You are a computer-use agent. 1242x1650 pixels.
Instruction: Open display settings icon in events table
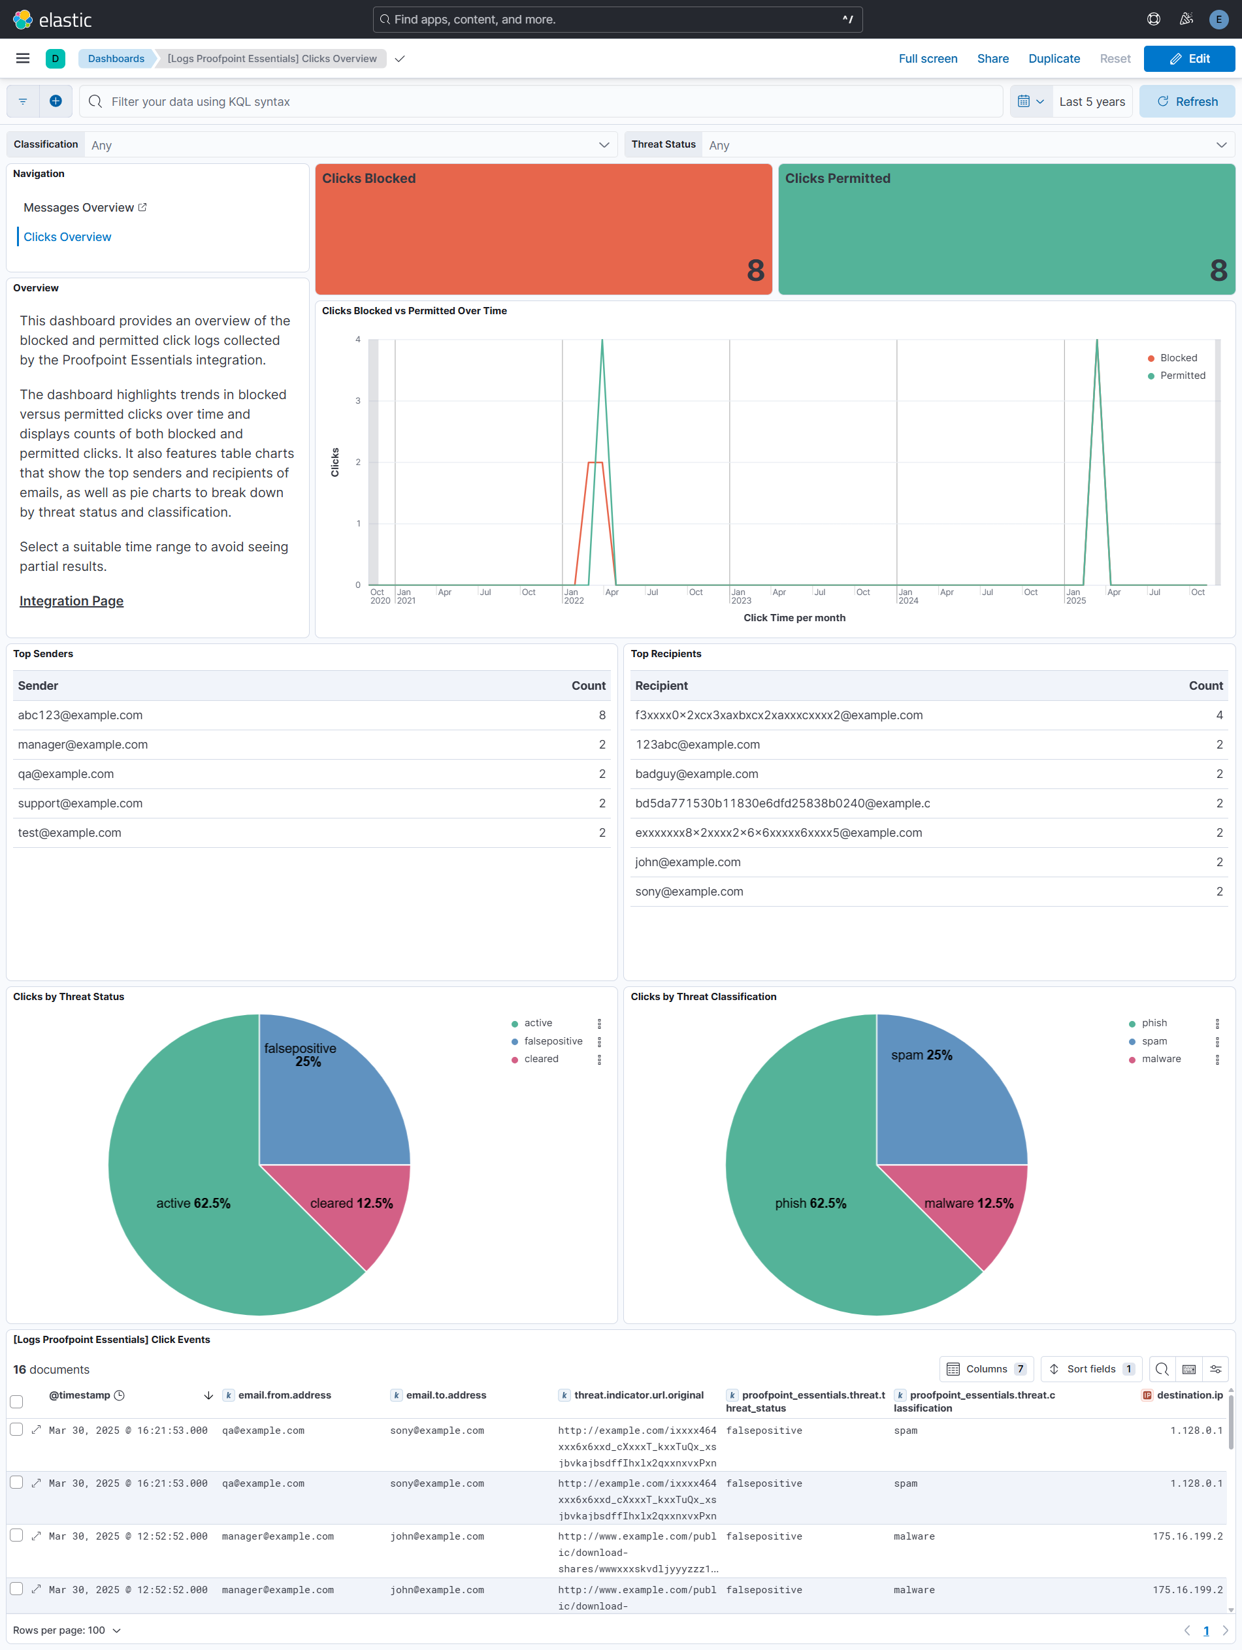coord(1216,1368)
